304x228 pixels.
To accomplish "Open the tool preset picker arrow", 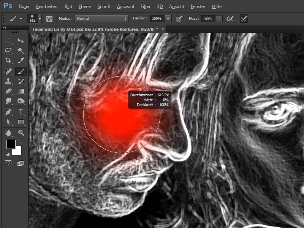I will pyautogui.click(x=21, y=19).
